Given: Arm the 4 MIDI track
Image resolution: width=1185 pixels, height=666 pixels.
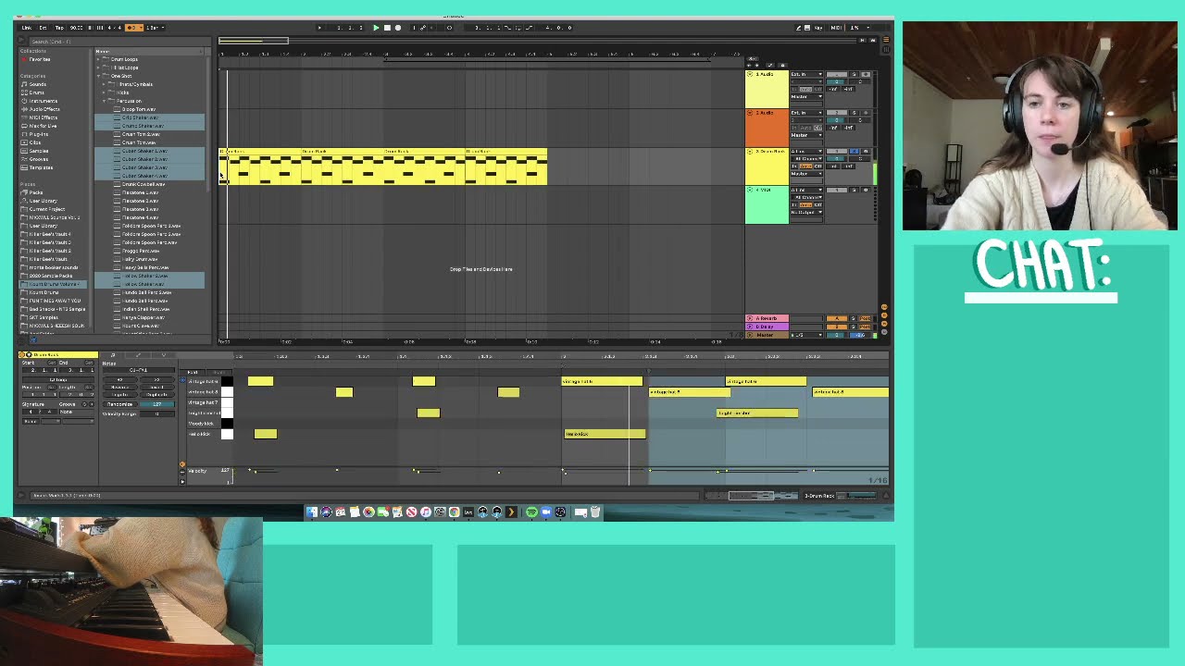Looking at the screenshot, I should pyautogui.click(x=866, y=191).
